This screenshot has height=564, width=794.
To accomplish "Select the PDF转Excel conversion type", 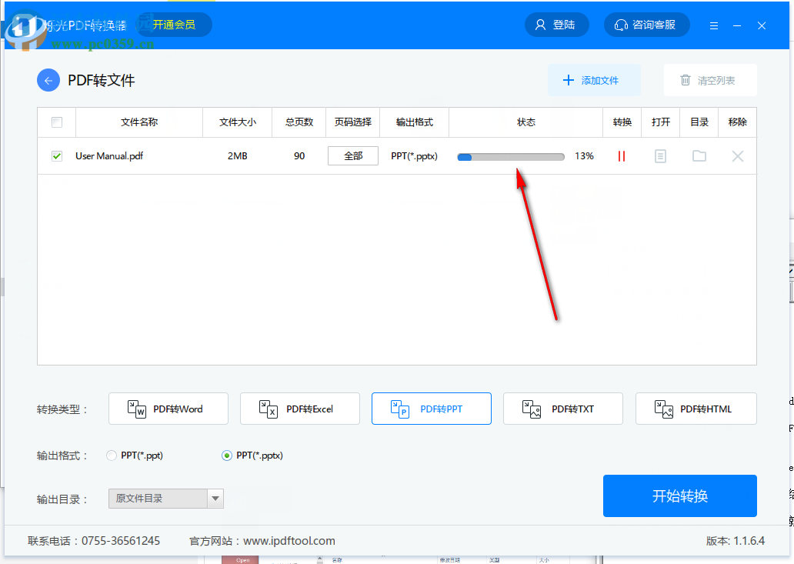I will (299, 409).
